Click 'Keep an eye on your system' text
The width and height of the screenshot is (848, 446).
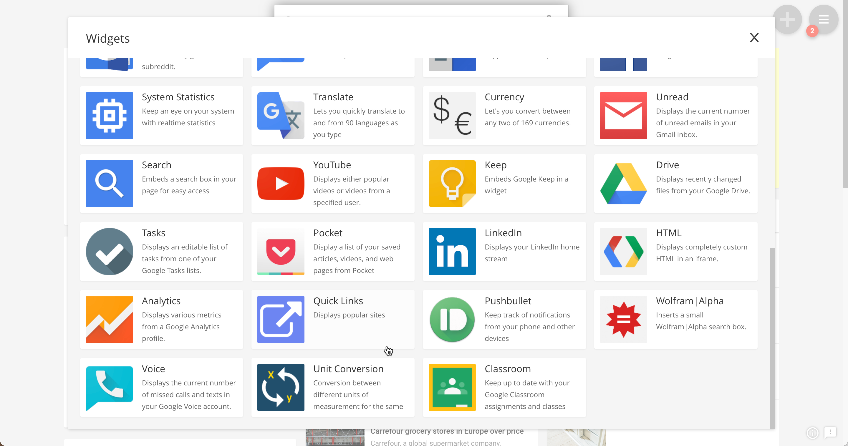pyautogui.click(x=188, y=117)
